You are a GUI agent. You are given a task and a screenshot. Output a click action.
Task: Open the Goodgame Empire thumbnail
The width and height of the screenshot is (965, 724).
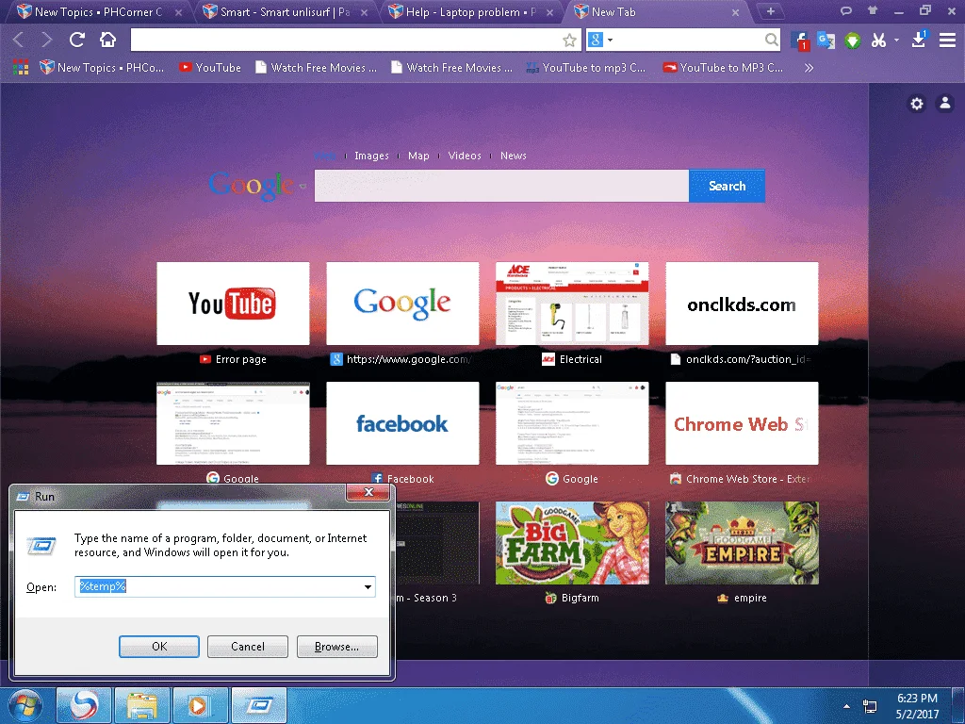pyautogui.click(x=742, y=543)
